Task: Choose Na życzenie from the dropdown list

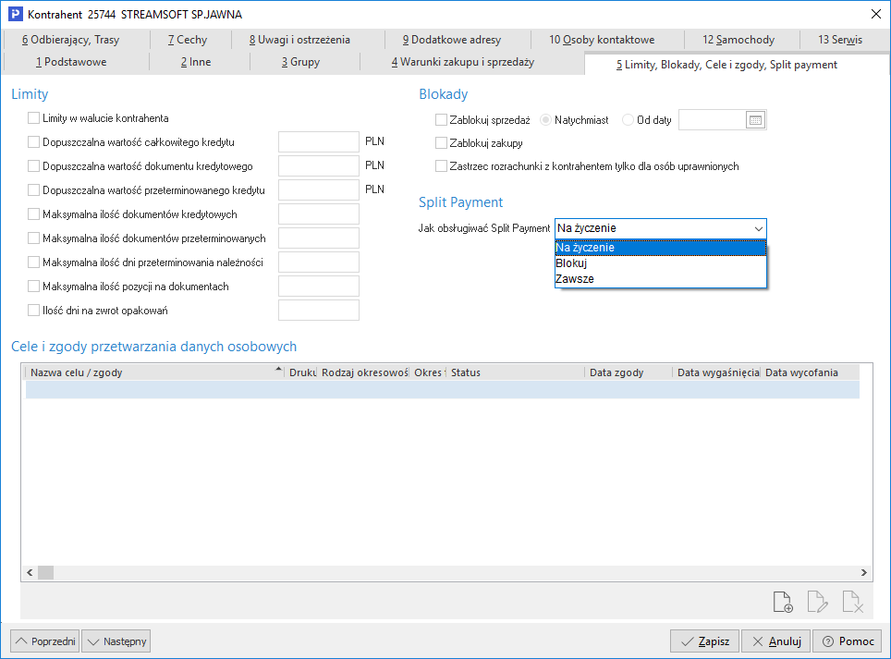Action: 660,248
